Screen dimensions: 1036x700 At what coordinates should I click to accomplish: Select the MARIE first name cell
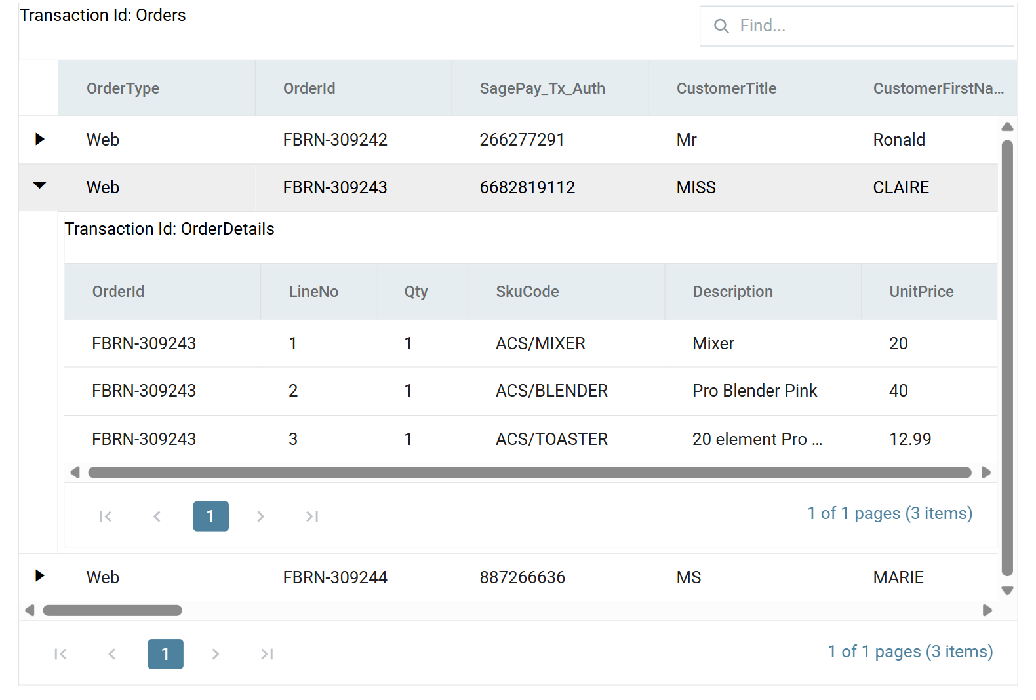921,577
